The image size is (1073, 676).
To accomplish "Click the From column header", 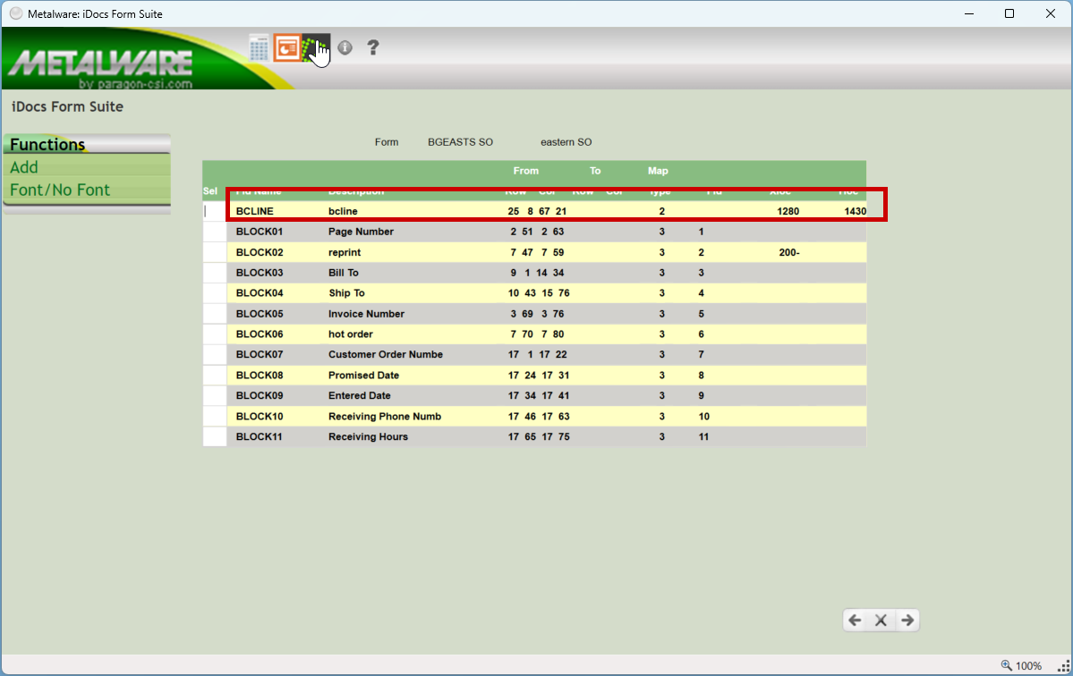I will click(525, 171).
